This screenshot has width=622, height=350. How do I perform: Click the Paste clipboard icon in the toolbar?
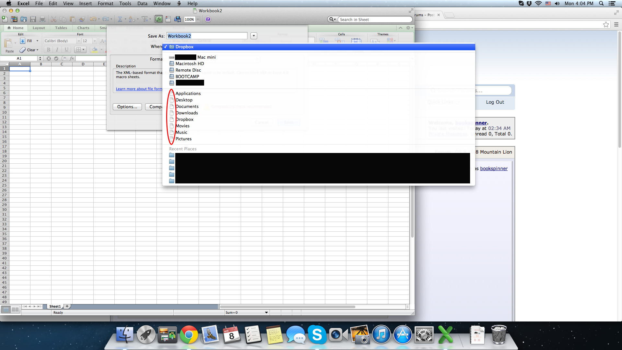[73, 19]
